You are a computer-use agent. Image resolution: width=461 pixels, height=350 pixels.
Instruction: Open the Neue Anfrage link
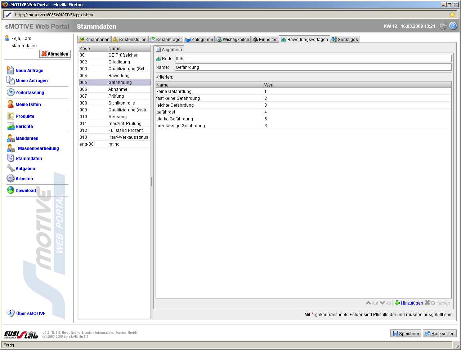pyautogui.click(x=30, y=71)
